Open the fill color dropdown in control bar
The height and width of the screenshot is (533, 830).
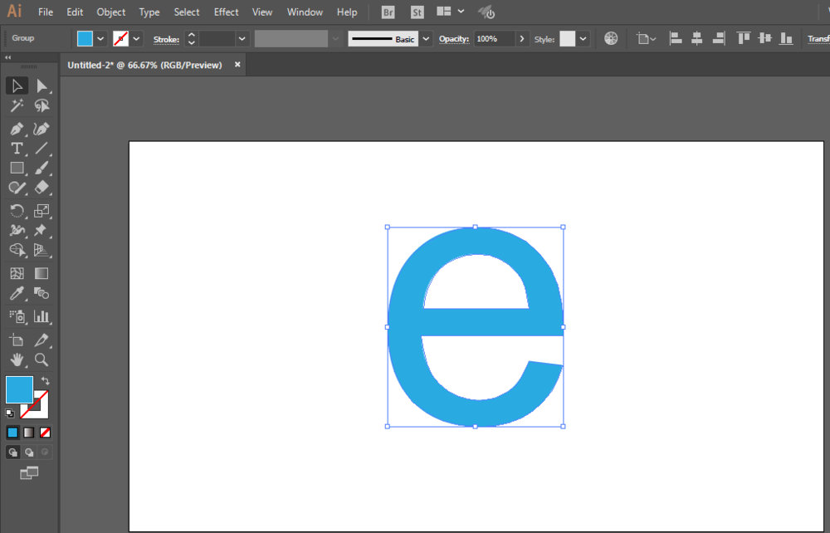point(101,39)
